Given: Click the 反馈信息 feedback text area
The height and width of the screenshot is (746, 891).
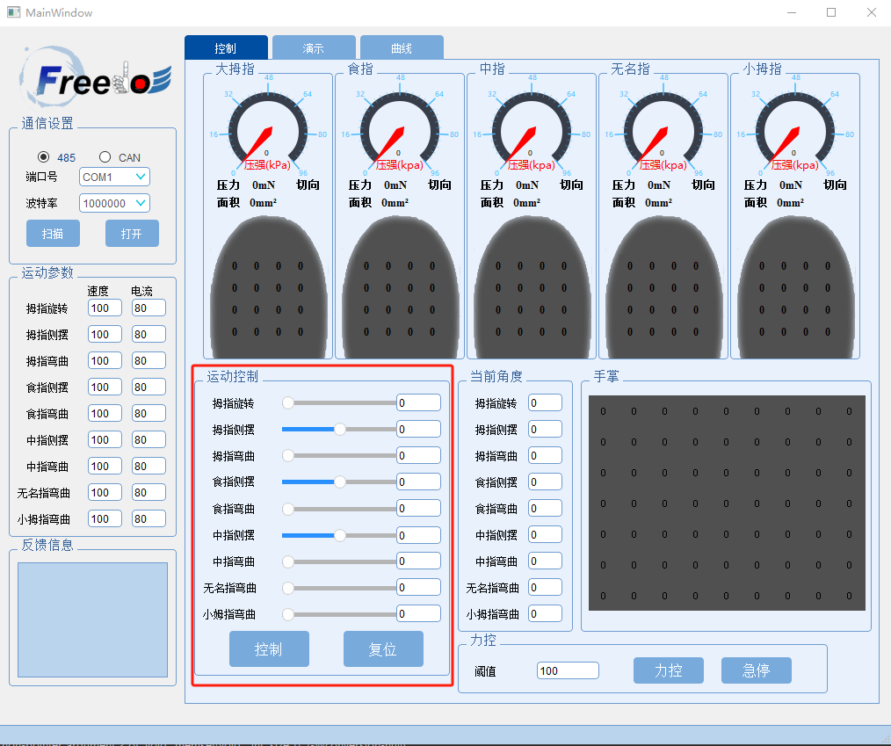Looking at the screenshot, I should tap(92, 619).
